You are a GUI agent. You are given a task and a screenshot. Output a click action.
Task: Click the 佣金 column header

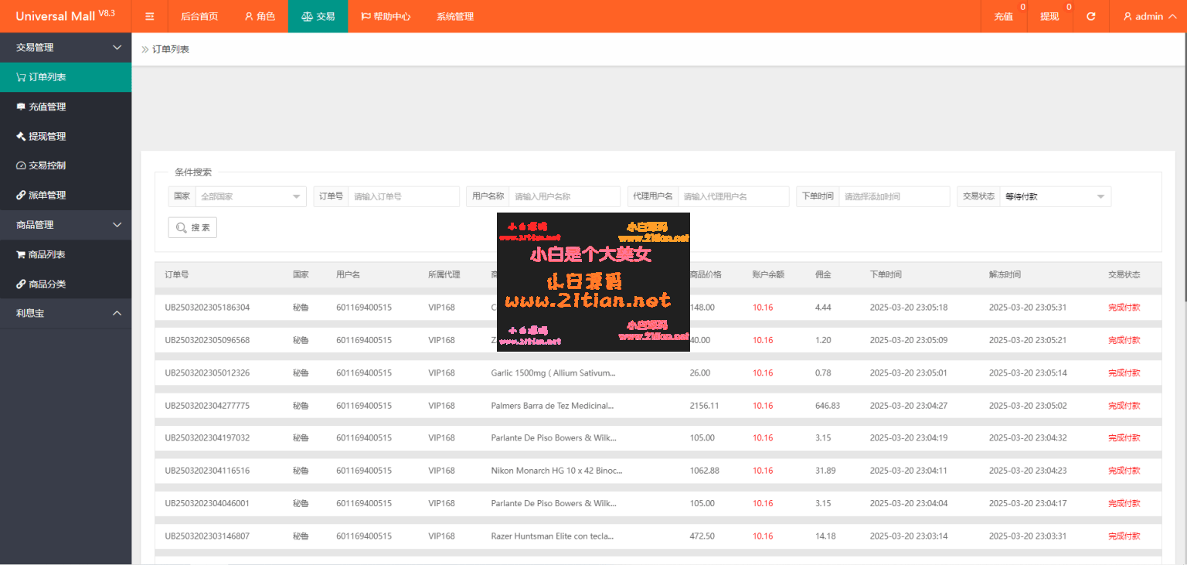pyautogui.click(x=823, y=274)
